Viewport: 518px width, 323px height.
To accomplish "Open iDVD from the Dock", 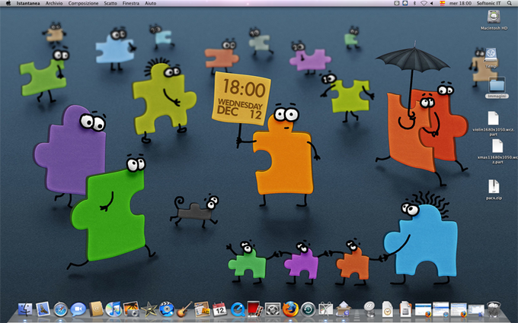I will click(x=167, y=309).
